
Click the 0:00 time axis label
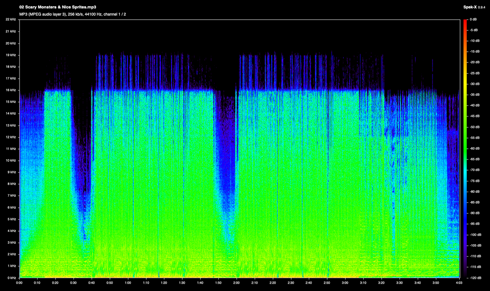pyautogui.click(x=19, y=283)
